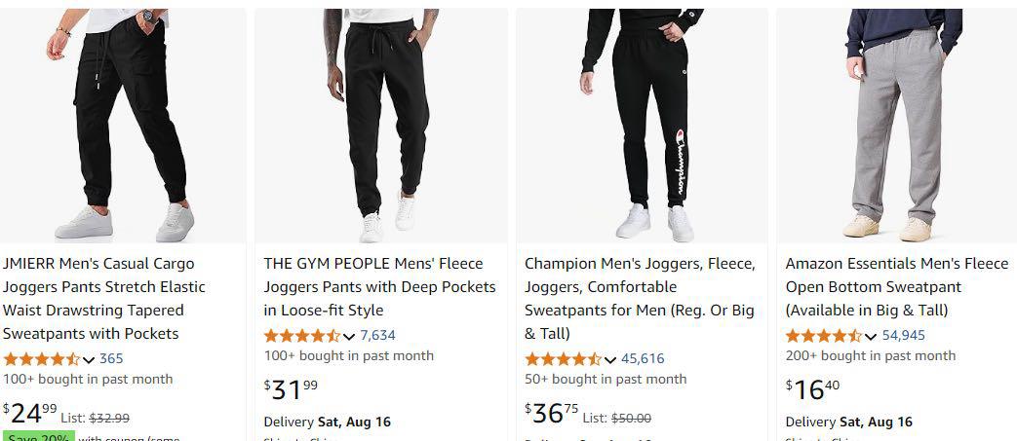Click the green Save 20% coupon badge
This screenshot has width=1017, height=441.
pyautogui.click(x=37, y=436)
